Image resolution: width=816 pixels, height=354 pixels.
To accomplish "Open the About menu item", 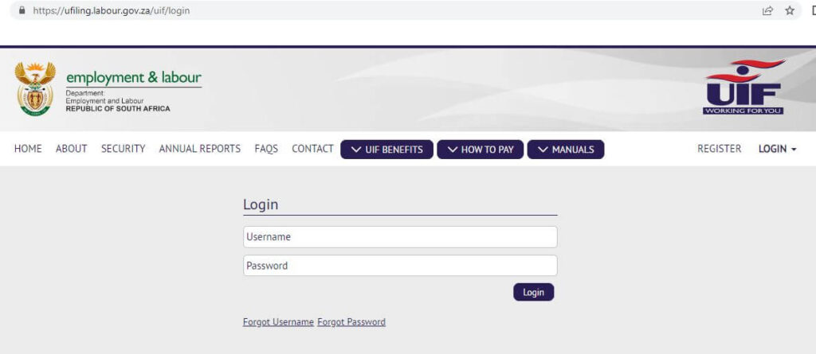I will [x=71, y=149].
